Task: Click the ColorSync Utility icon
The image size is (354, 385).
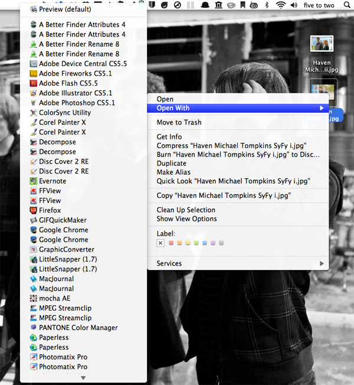Action: (x=34, y=113)
